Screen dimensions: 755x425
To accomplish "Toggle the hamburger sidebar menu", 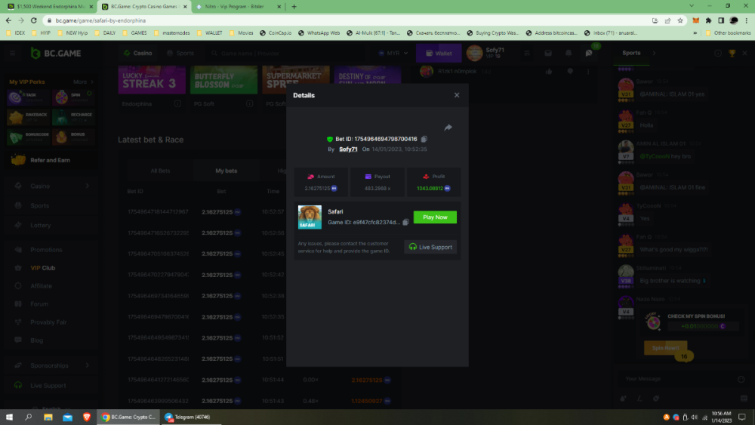I will (x=13, y=54).
